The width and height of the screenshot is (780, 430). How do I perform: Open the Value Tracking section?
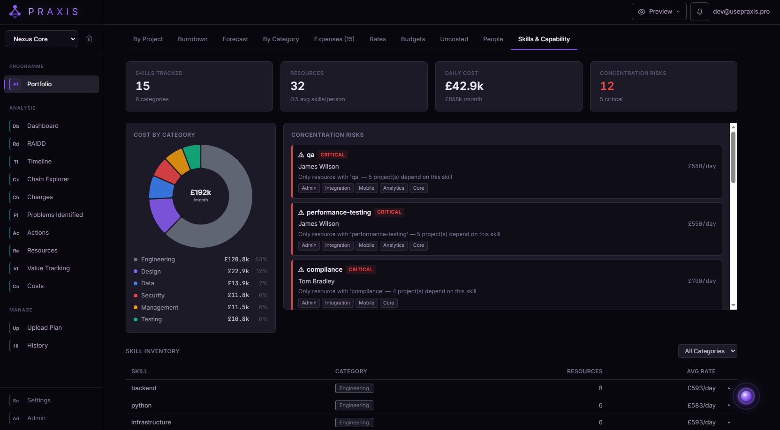point(48,268)
